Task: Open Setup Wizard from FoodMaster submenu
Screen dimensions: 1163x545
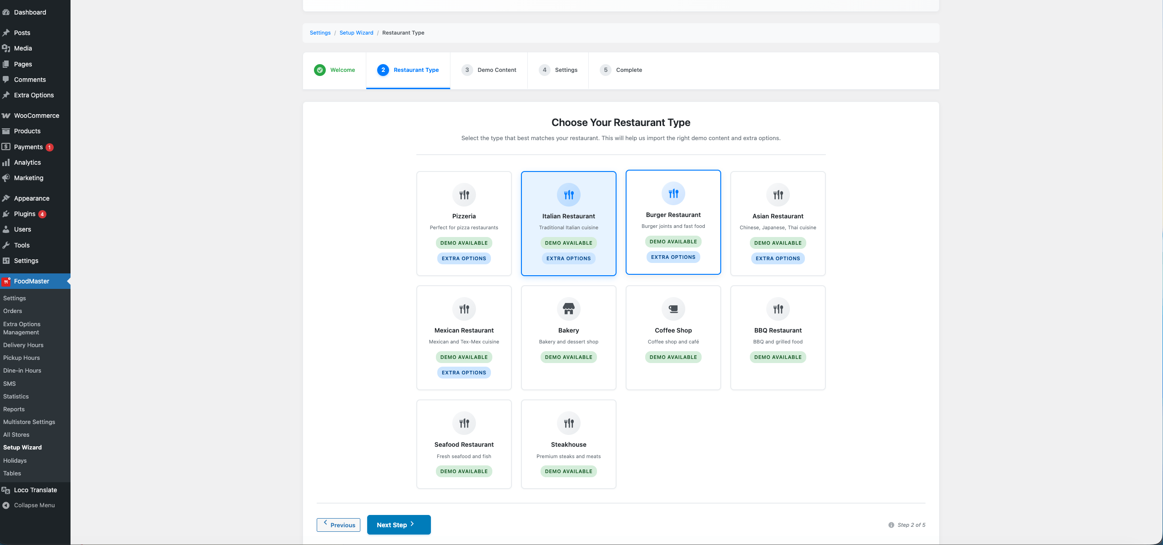Action: click(22, 447)
